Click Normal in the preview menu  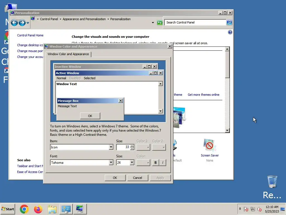pyautogui.click(x=61, y=78)
